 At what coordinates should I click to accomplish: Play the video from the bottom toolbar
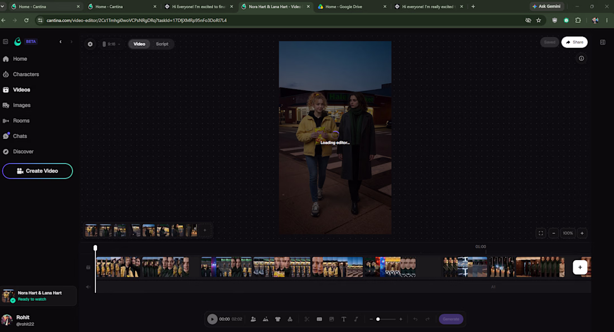coord(212,319)
